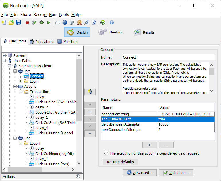Click the tree panel horizontal scrollbar thumb

click(x=25, y=169)
